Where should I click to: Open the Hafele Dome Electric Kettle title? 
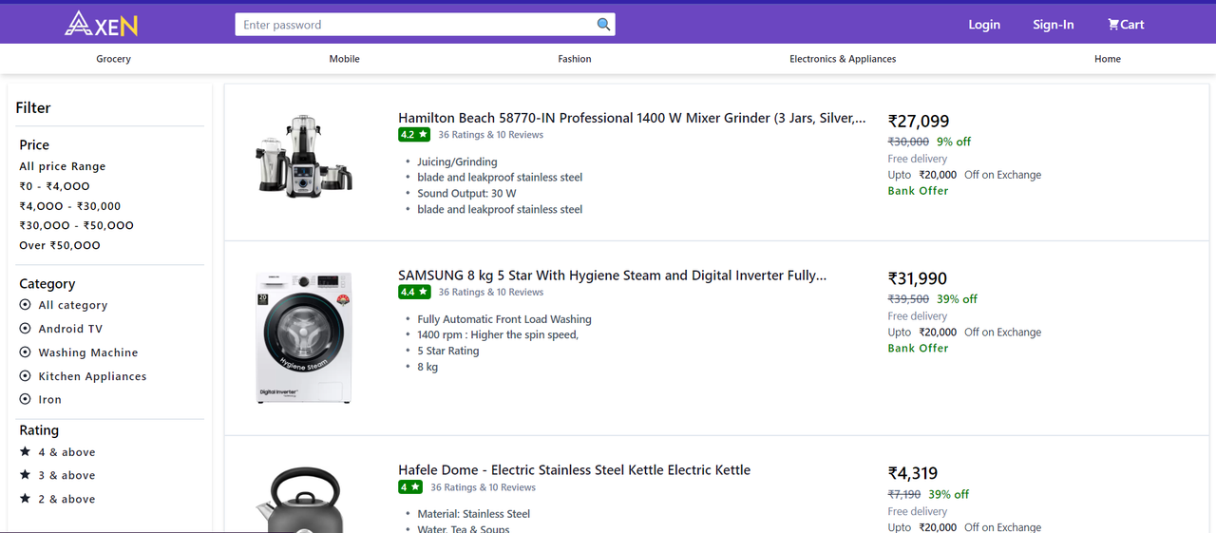(x=574, y=470)
